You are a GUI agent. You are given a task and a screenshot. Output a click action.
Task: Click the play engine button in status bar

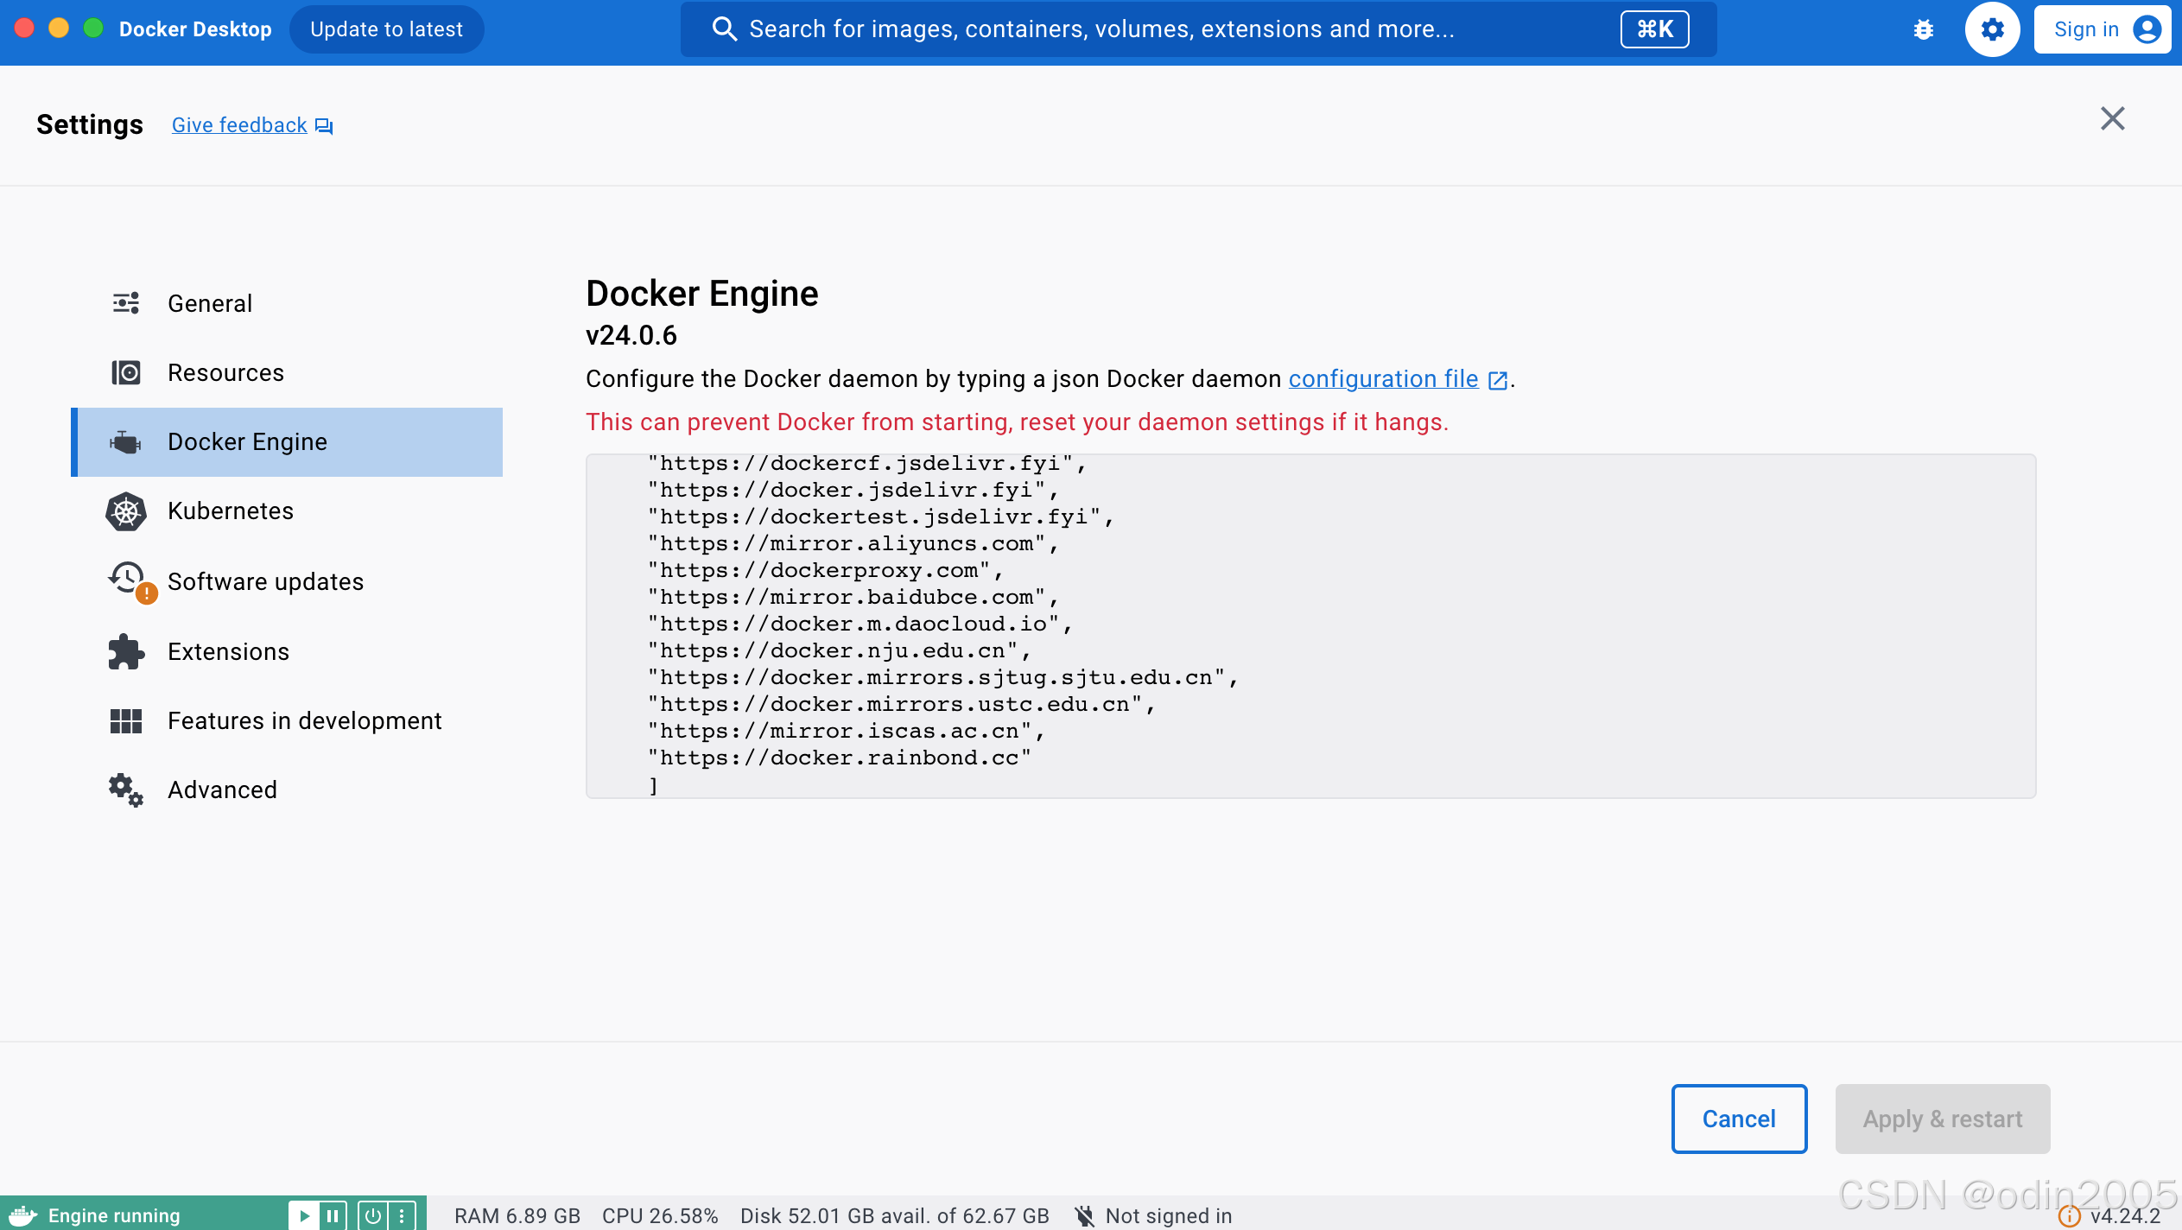(x=304, y=1215)
